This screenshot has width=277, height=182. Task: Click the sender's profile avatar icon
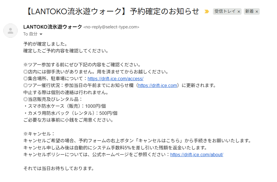tap(10, 31)
